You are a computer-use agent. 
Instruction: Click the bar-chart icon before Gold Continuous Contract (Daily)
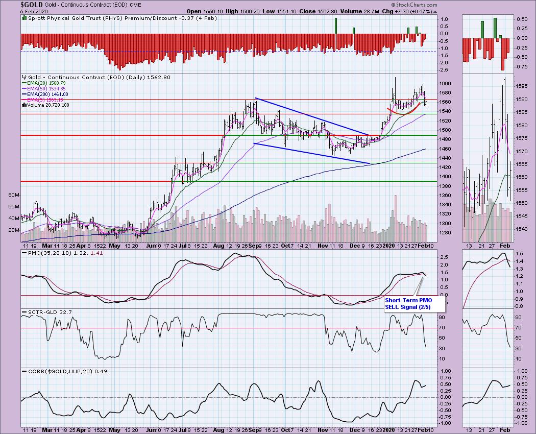click(24, 77)
